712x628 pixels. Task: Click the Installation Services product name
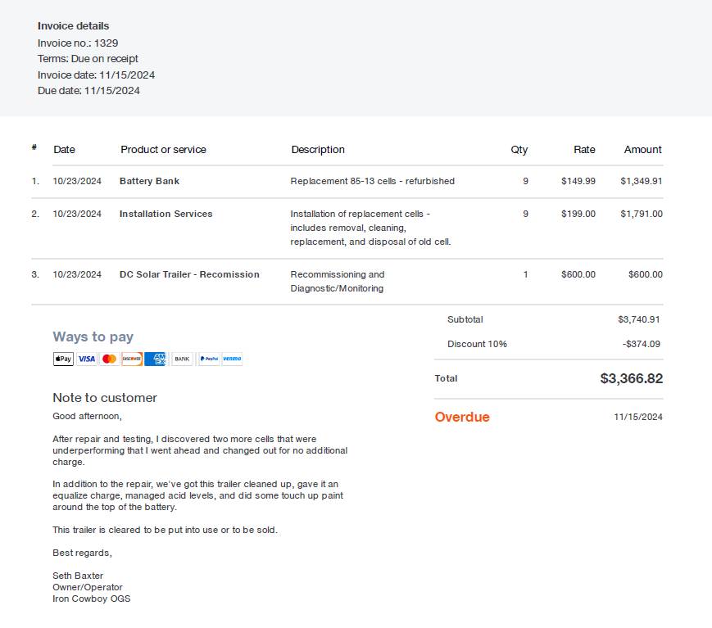pos(166,214)
